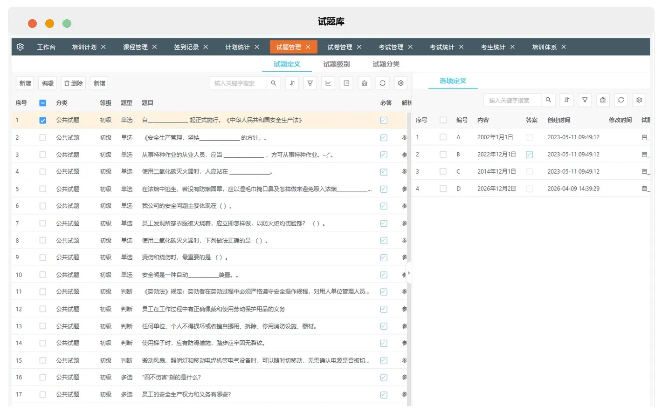Click the 编辑 button
This screenshot has width=662, height=419.
point(48,83)
